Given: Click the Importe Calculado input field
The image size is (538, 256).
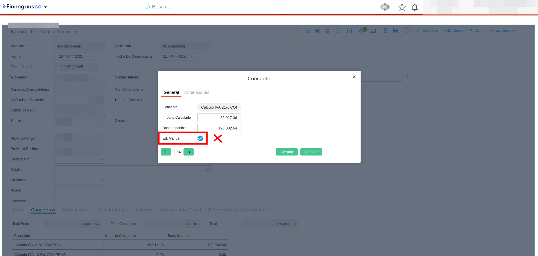Looking at the screenshot, I should [219, 118].
